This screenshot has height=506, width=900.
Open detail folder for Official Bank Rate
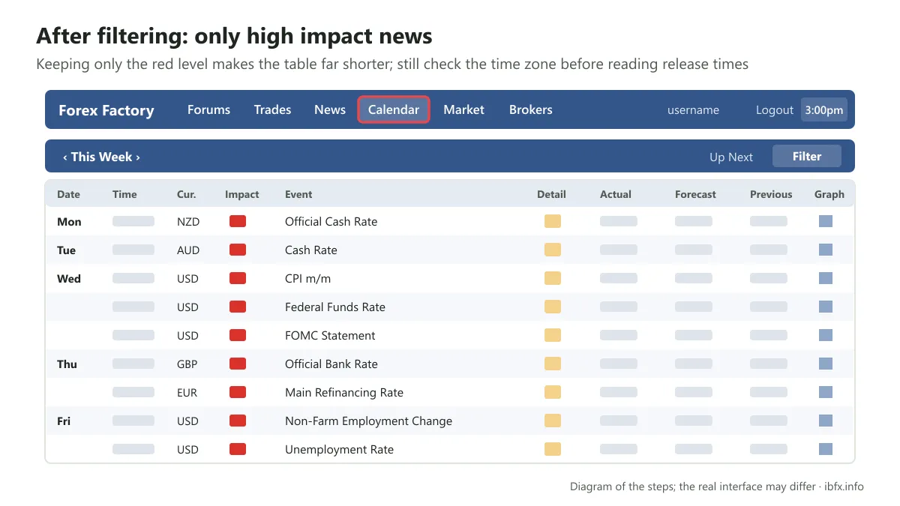click(x=553, y=364)
